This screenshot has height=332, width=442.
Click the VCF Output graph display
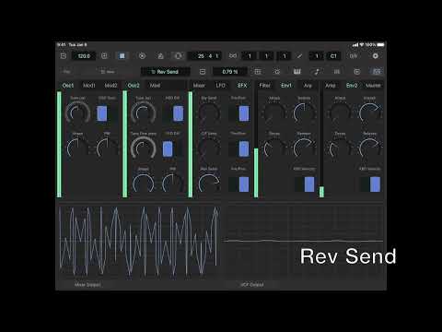303,242
